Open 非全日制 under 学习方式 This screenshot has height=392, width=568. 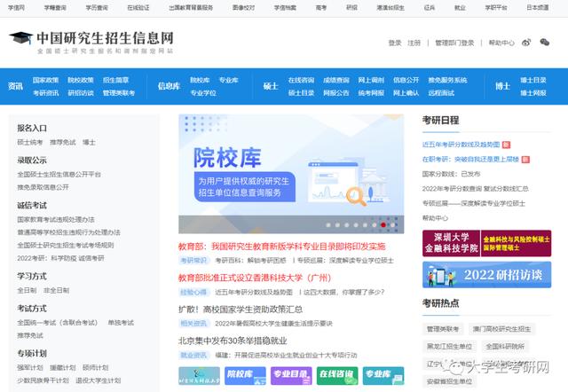pos(56,290)
